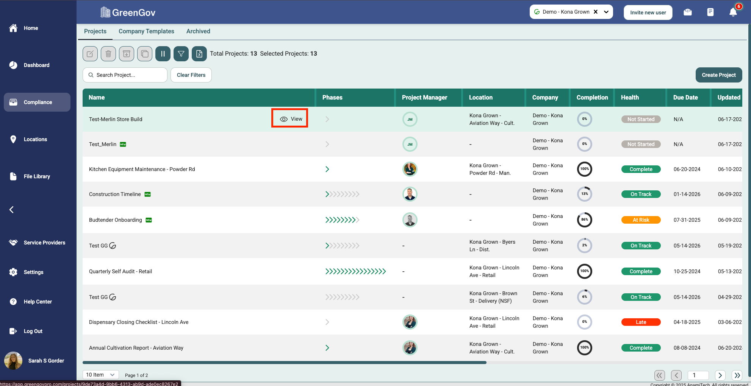
Task: Export projects with the Excel file icon
Action: click(x=199, y=54)
